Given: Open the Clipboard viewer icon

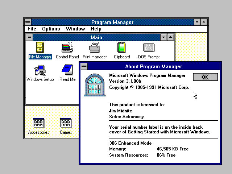Looking at the screenshot, I should click(121, 47).
